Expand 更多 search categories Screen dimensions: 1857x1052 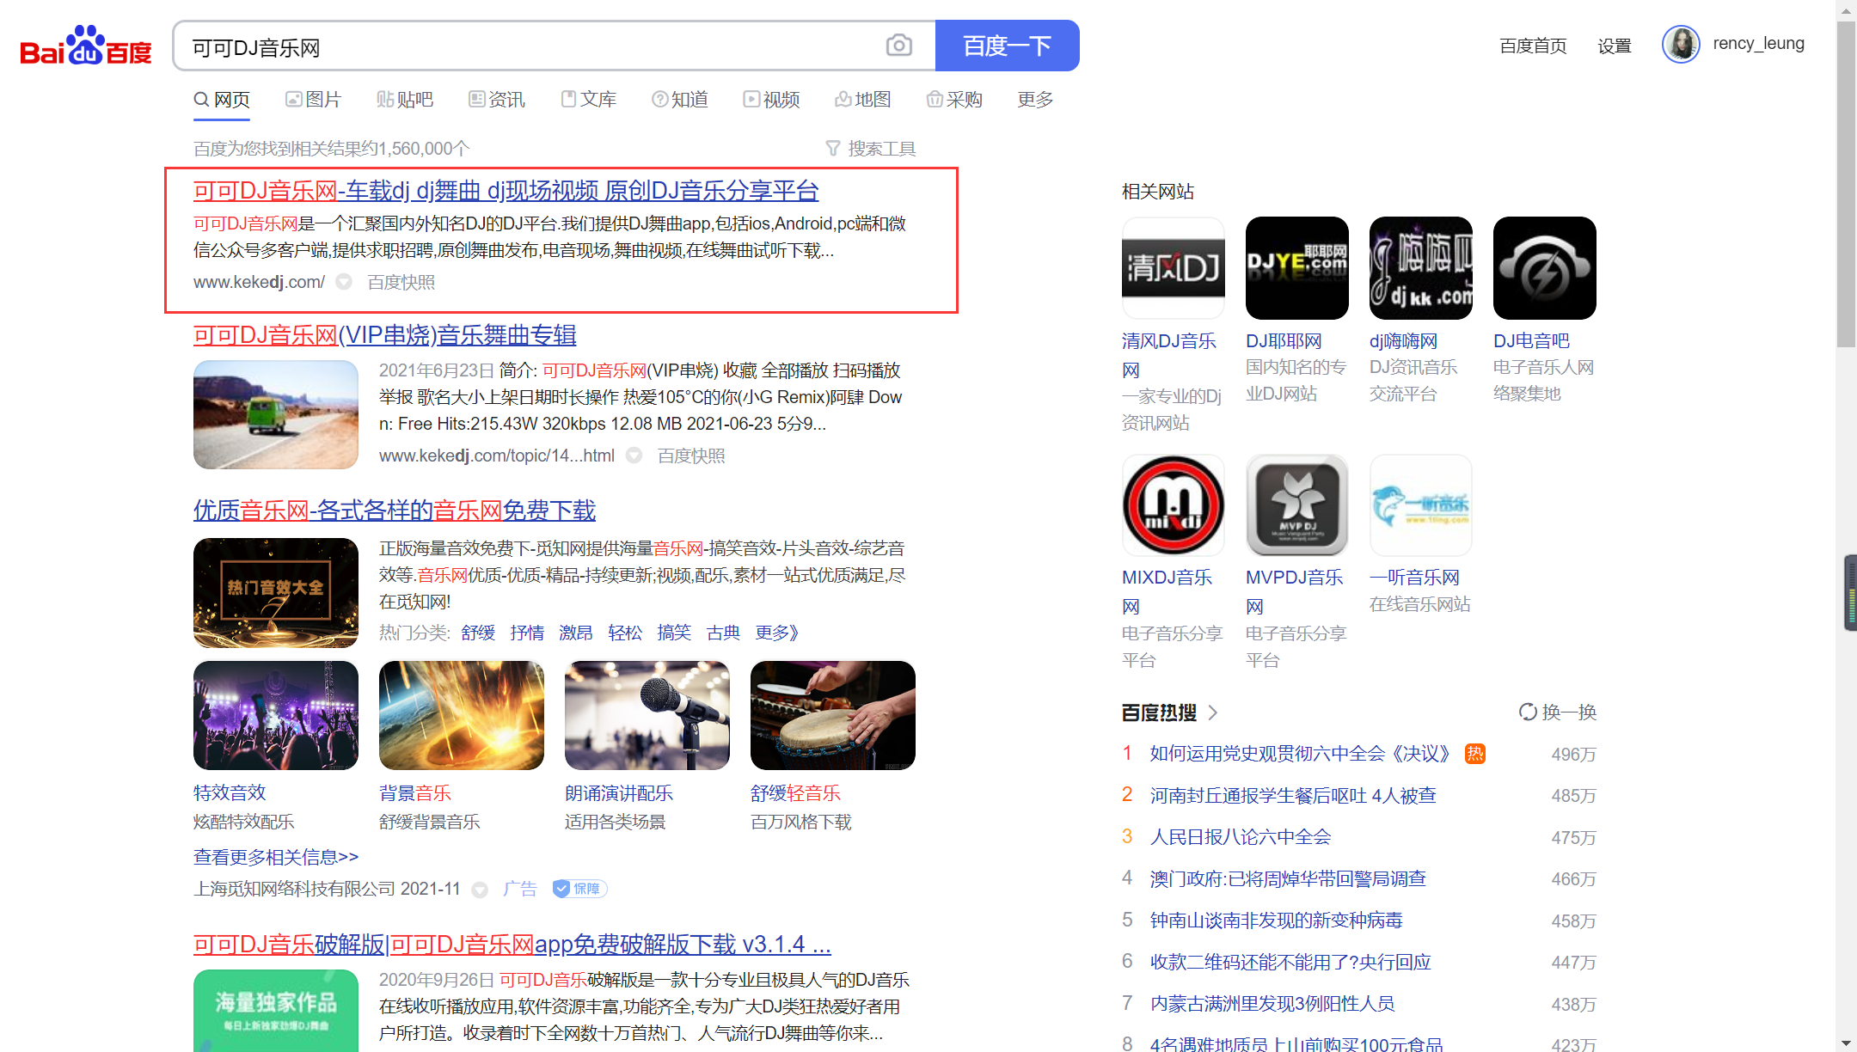pos(1035,100)
